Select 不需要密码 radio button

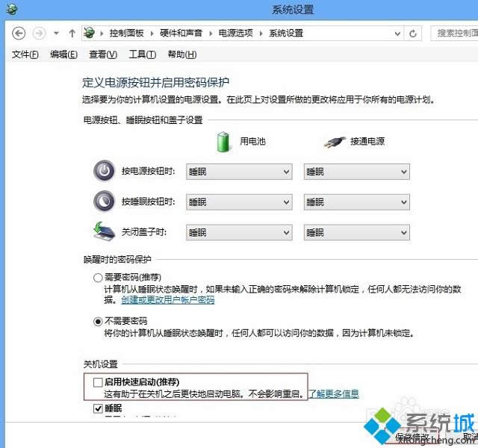[x=98, y=322]
